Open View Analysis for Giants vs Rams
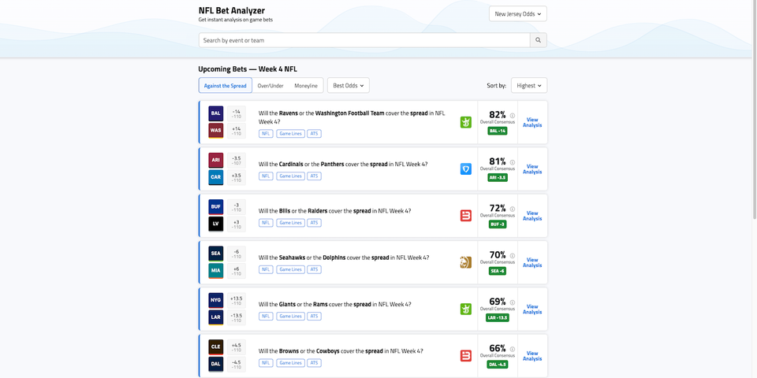 (532, 309)
